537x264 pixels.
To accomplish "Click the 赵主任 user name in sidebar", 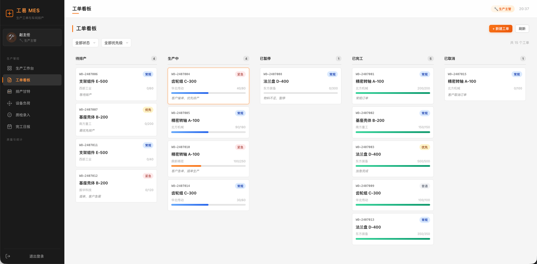I will 25,35.
